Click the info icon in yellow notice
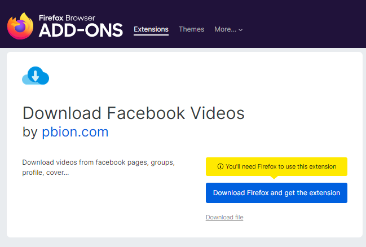This screenshot has height=247, width=366. (220, 167)
